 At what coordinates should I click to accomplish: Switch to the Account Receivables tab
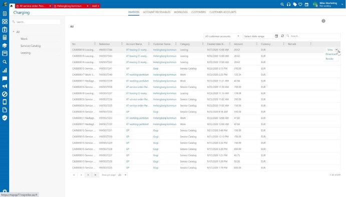coord(156,12)
